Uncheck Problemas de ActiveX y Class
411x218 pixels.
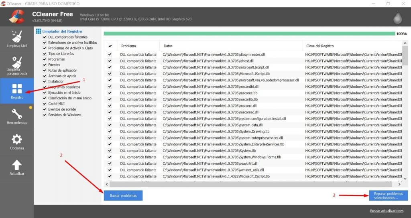45,48
